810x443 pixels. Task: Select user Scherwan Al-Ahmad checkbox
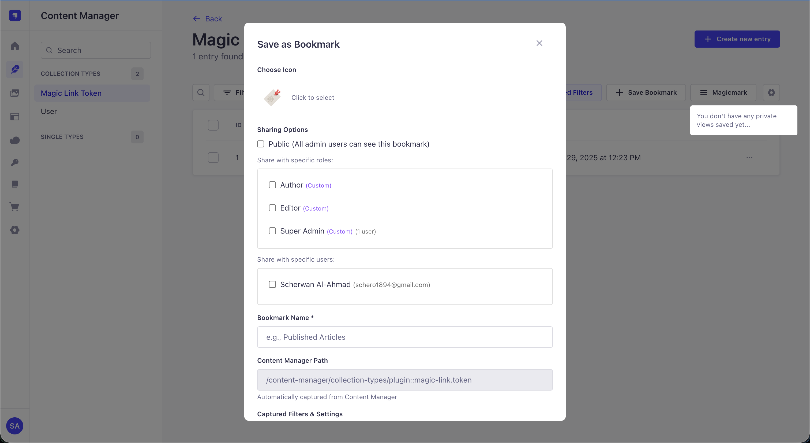coord(272,284)
